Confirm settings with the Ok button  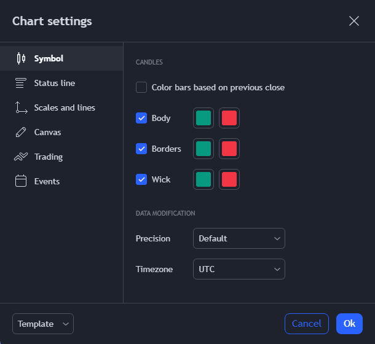tap(349, 324)
